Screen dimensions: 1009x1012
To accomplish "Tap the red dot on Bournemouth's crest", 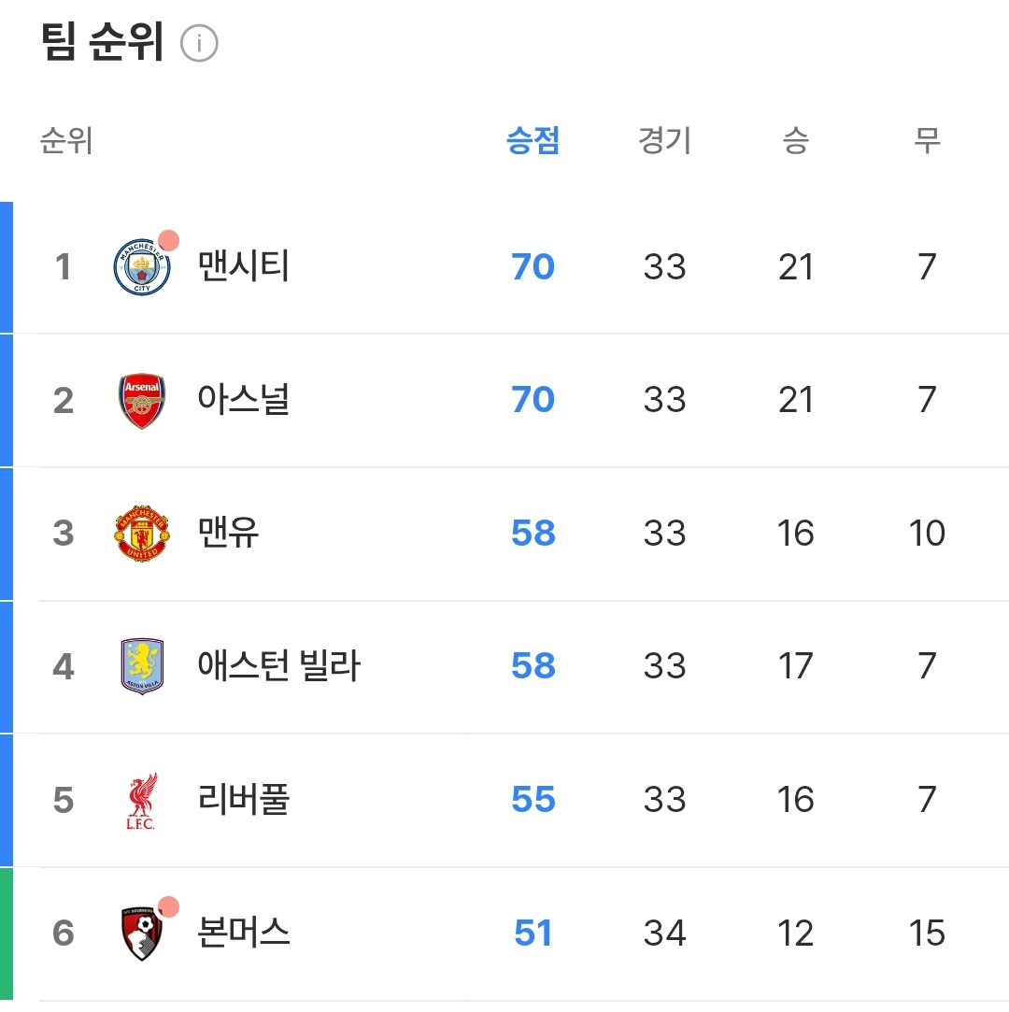I will [x=168, y=906].
